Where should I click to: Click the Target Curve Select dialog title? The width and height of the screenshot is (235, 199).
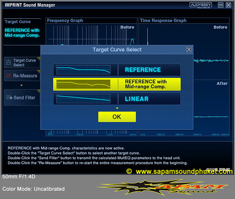coord(117,50)
